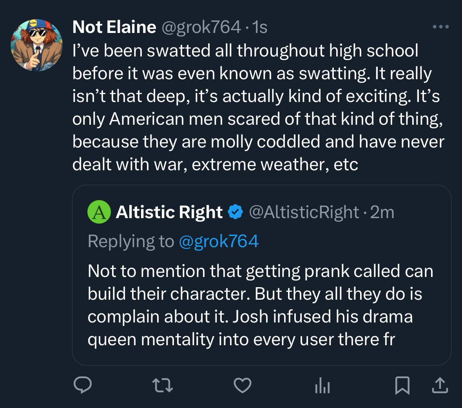462x408 pixels.
Task: Click the @grok764 handle in header
Action: (x=201, y=27)
